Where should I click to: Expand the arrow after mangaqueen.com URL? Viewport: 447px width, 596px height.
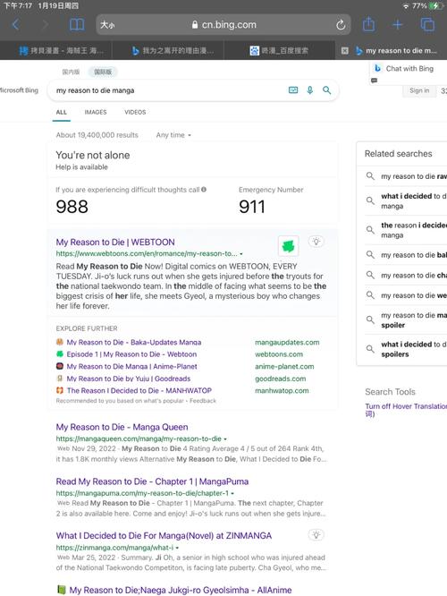click(225, 438)
